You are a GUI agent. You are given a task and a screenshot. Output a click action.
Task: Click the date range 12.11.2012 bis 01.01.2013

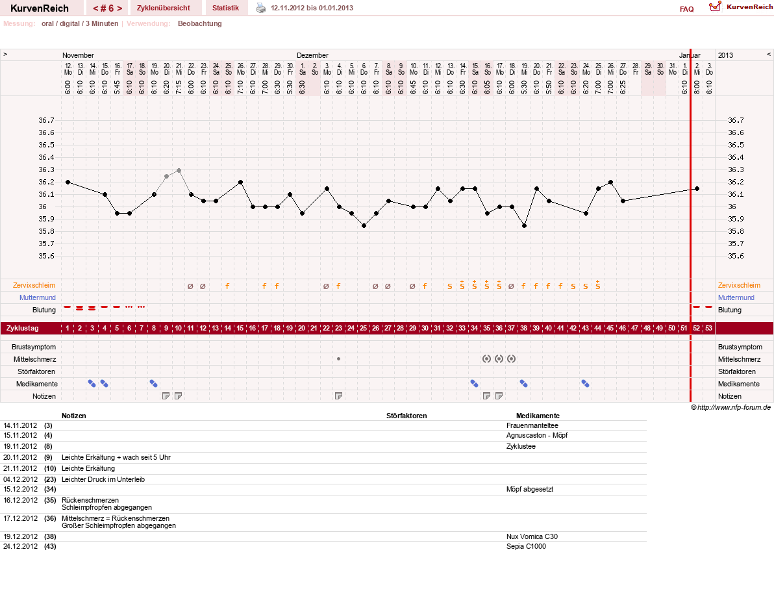click(312, 8)
